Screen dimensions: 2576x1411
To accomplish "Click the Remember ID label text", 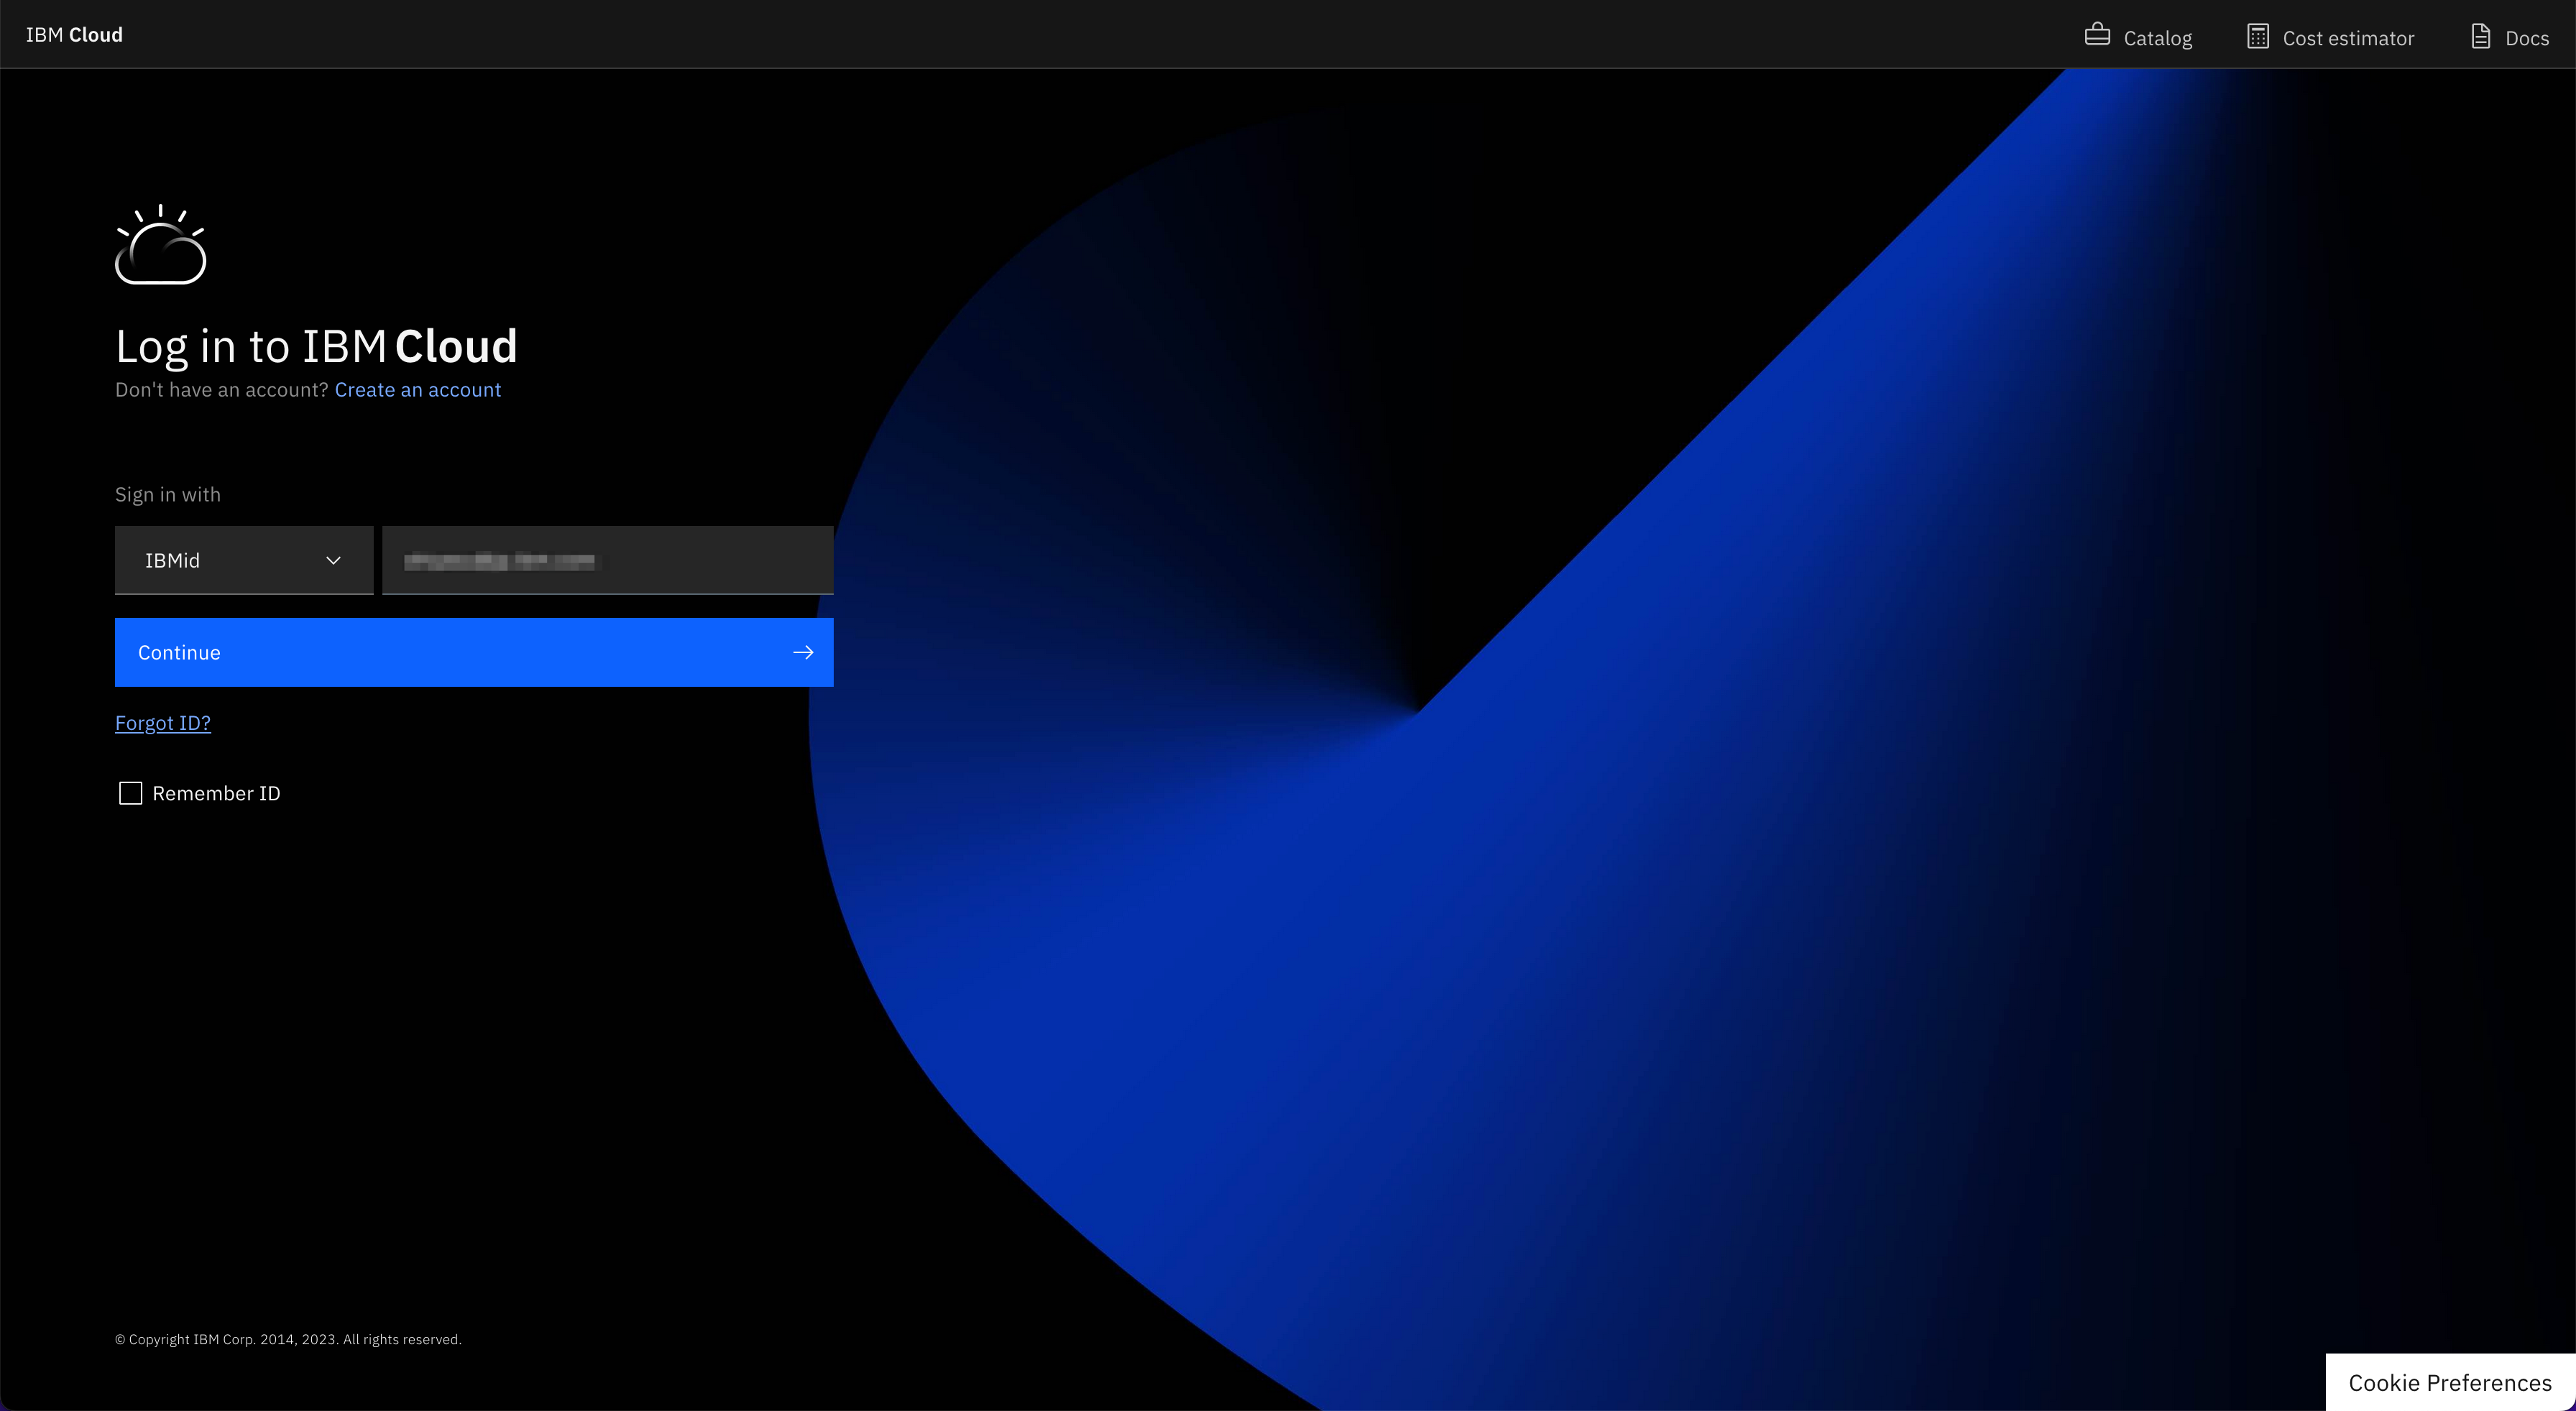I will pyautogui.click(x=216, y=793).
